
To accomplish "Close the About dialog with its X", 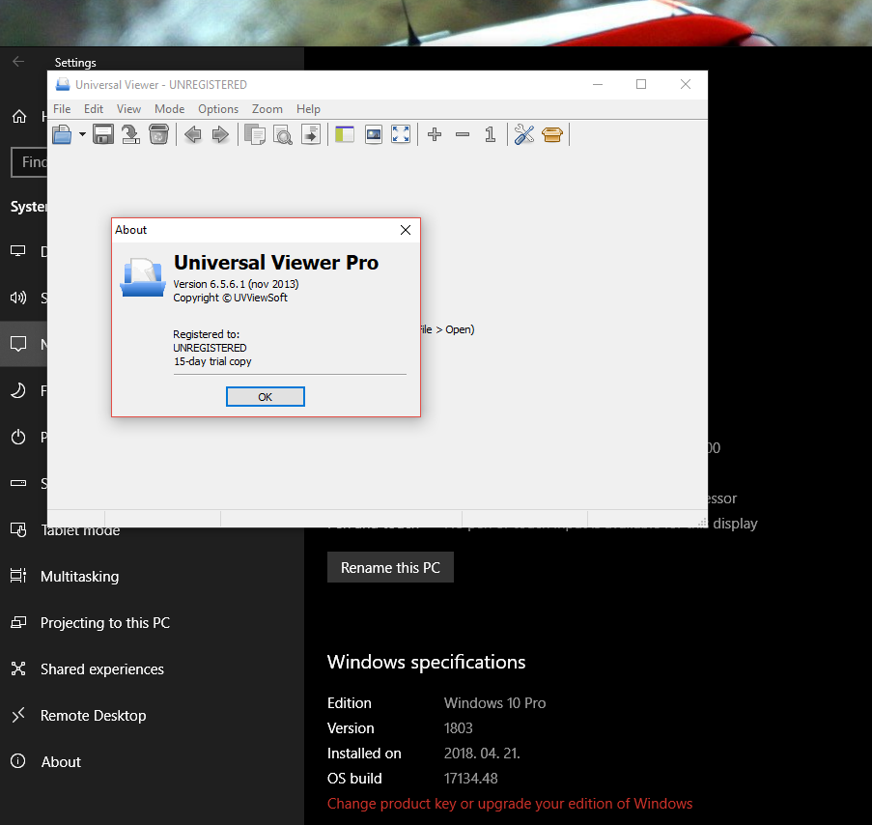I will (406, 230).
